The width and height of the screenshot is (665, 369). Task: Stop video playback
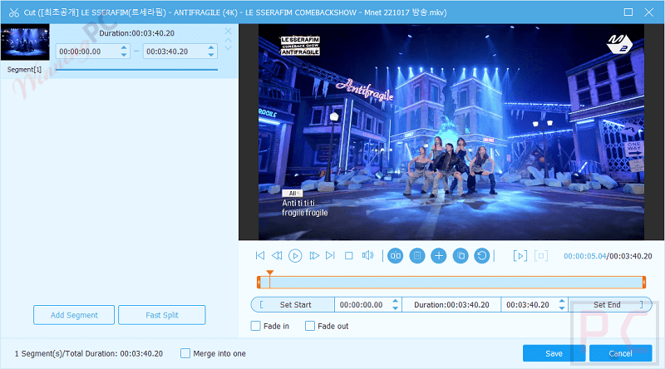click(348, 255)
